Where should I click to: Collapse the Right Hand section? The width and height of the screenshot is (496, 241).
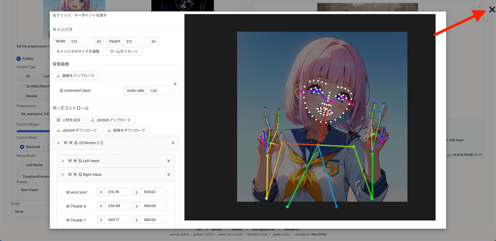point(63,175)
